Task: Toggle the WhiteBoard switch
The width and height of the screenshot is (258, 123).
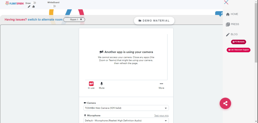Action: click(53, 6)
